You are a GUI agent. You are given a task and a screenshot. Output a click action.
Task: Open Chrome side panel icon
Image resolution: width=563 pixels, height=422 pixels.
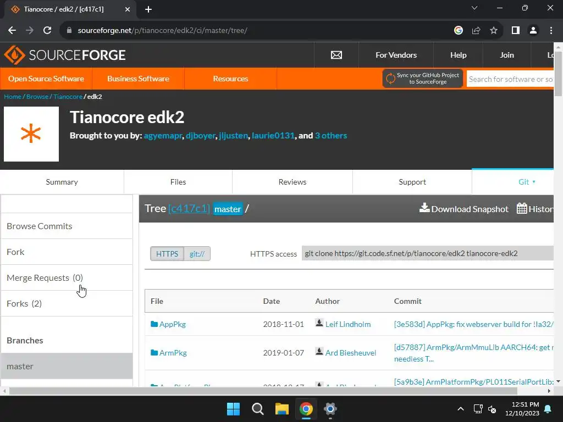coord(516,31)
